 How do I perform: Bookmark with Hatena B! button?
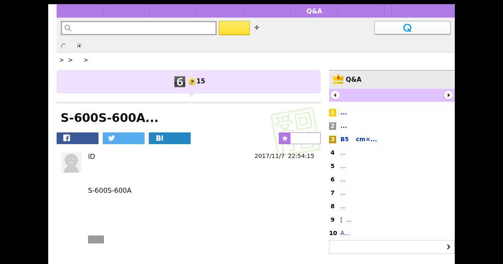[170, 138]
